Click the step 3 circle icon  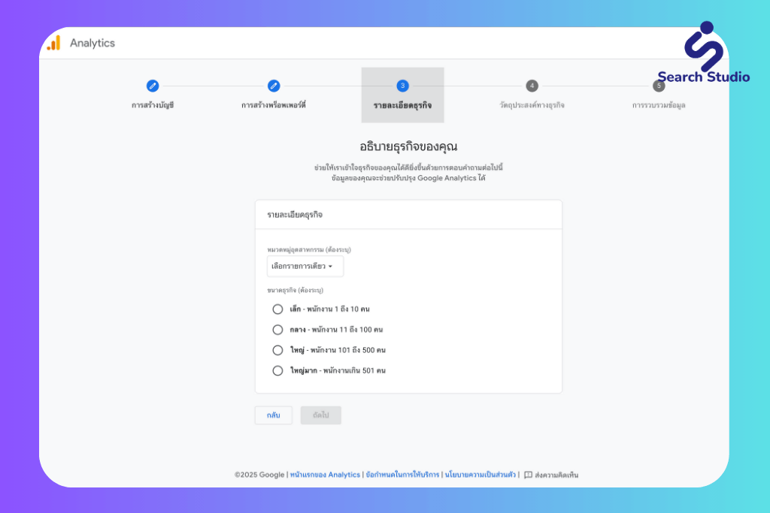[402, 86]
